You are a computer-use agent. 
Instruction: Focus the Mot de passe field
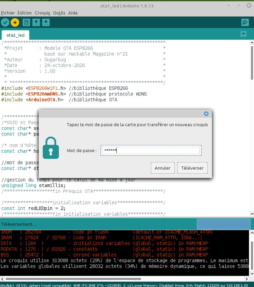click(x=151, y=151)
